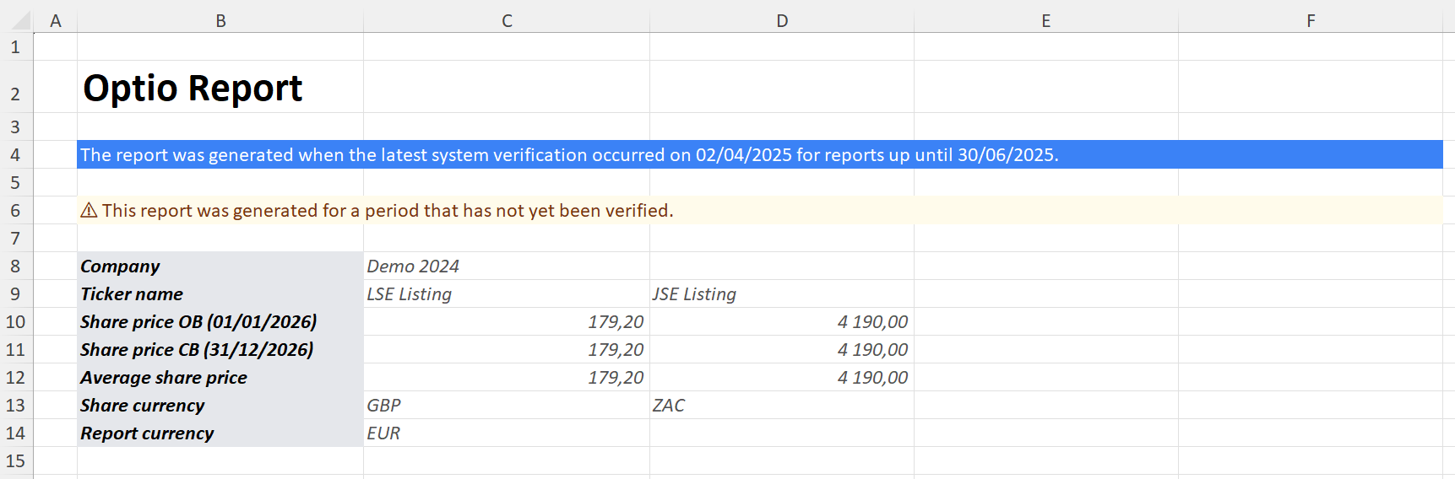Select row 4 header

16,154
